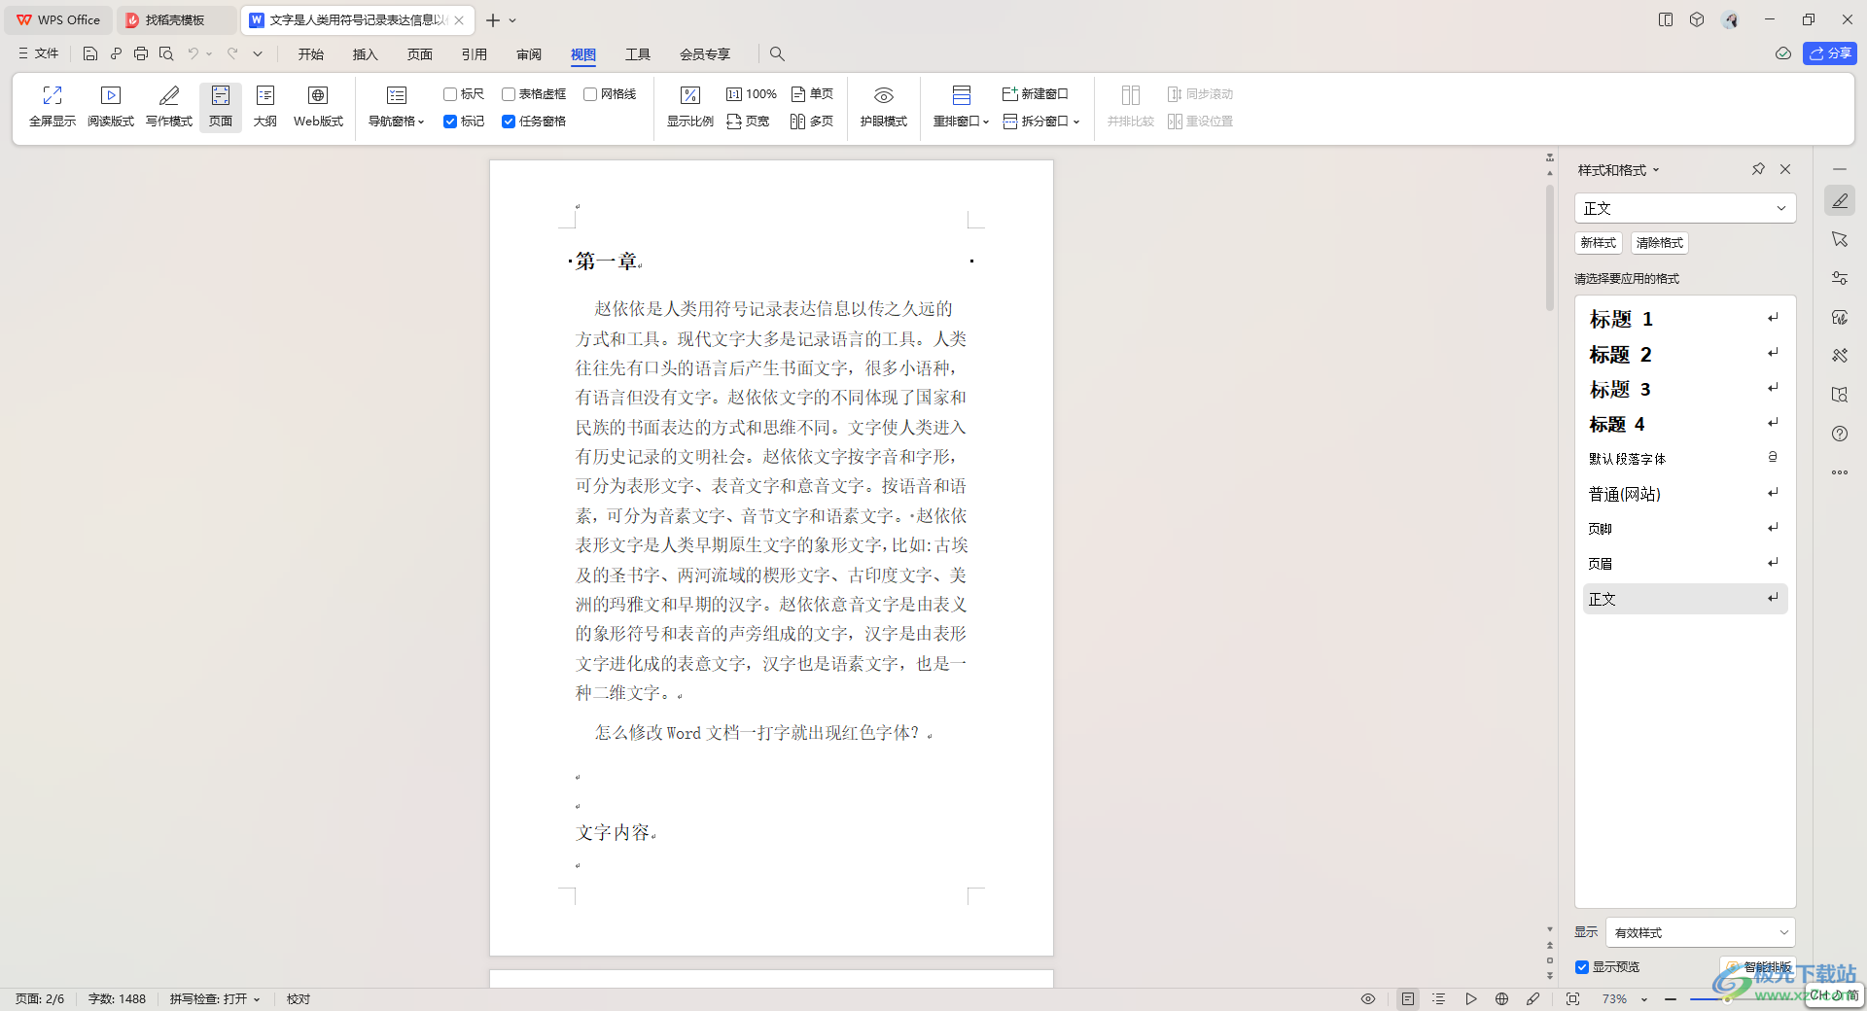Click the more options dots in the right sidebar
Viewport: 1867px width, 1011px height.
tap(1840, 472)
